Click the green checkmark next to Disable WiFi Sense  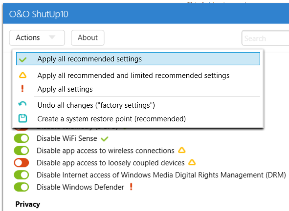click(x=105, y=139)
